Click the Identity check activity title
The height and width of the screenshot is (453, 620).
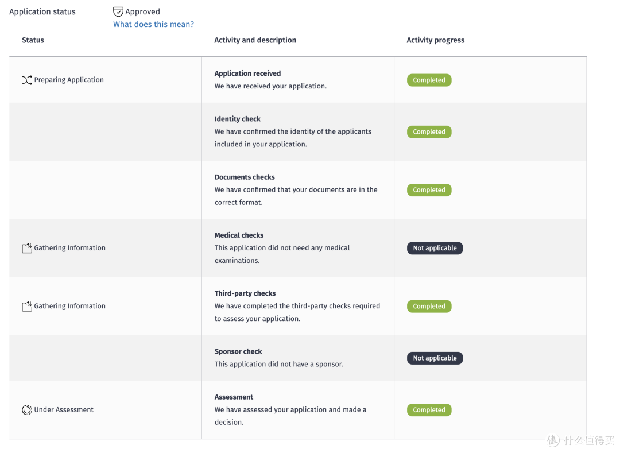click(x=237, y=119)
